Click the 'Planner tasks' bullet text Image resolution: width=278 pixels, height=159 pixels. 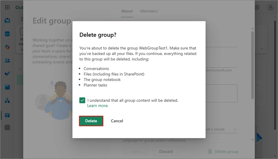pyautogui.click(x=95, y=85)
